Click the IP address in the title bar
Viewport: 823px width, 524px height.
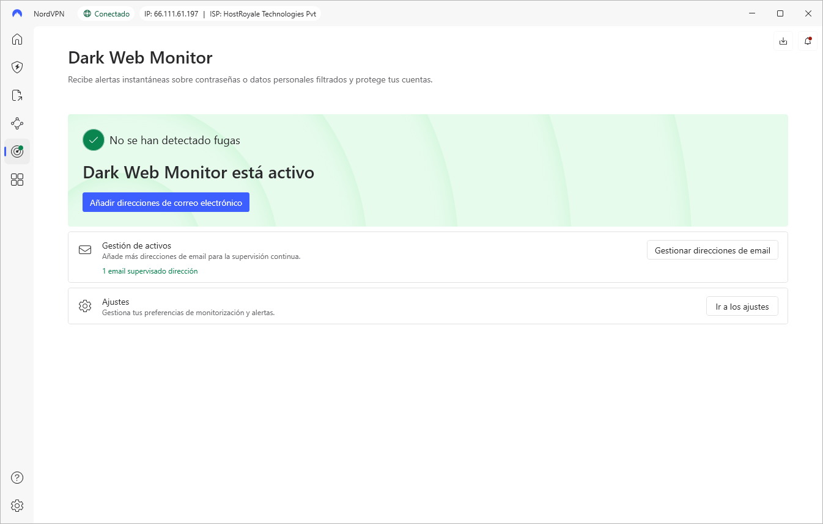(x=171, y=13)
